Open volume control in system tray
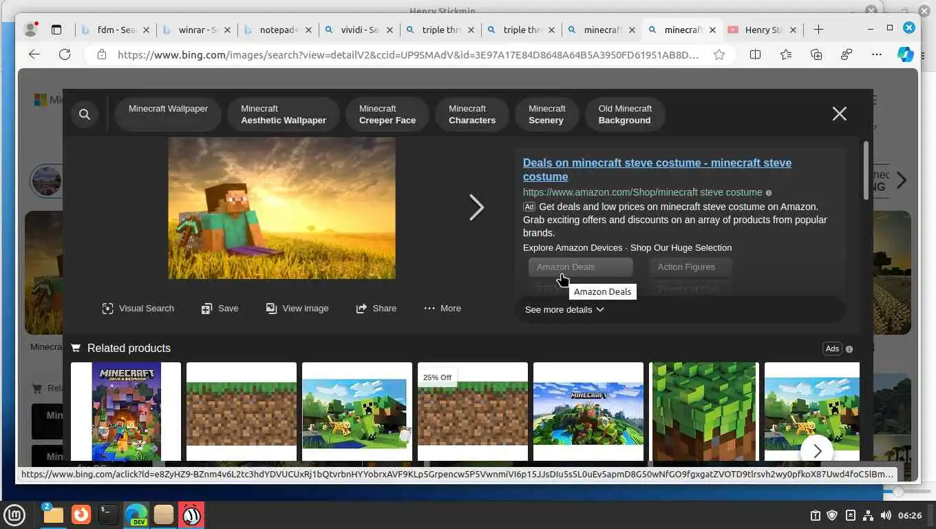This screenshot has height=529, width=936. coord(885,515)
